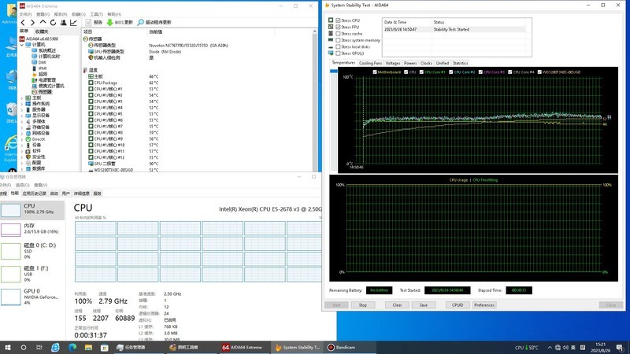Collapse the 计算机 tree node
Screen dimensions: 630x354
click(23, 45)
